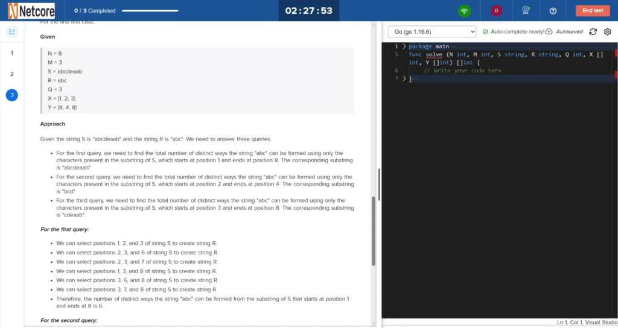
Task: Click the panel divider handle
Action: tap(379, 184)
